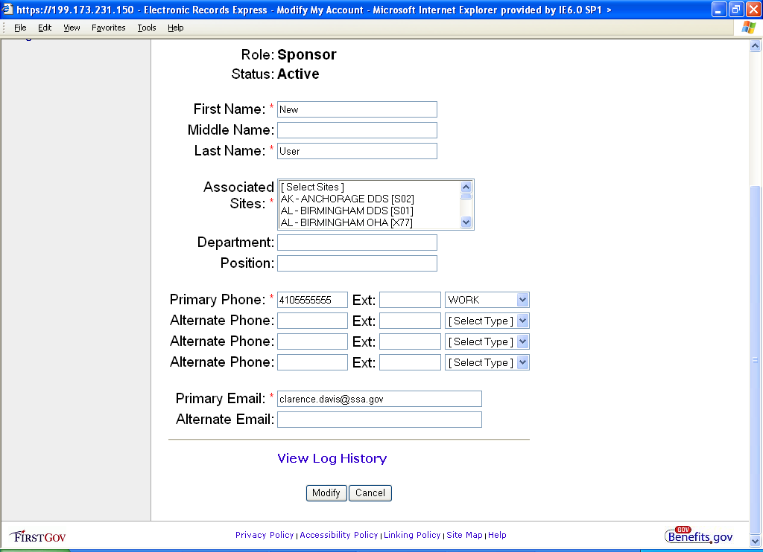Click the GovBenefits.gov logo
763x552 pixels.
point(699,536)
